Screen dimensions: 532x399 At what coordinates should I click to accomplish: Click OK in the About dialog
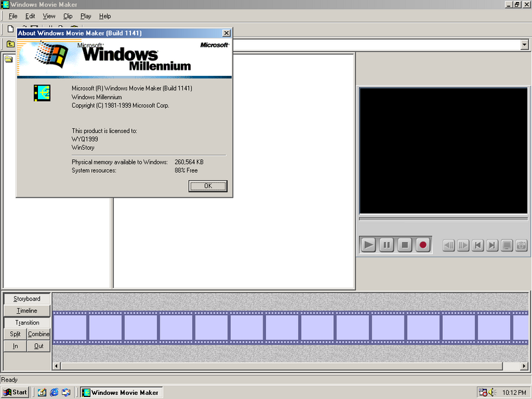coord(207,186)
